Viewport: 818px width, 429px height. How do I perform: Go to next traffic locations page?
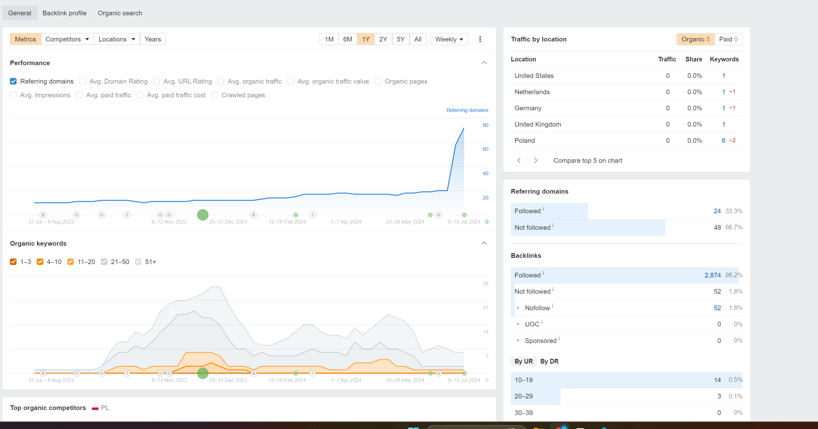536,161
